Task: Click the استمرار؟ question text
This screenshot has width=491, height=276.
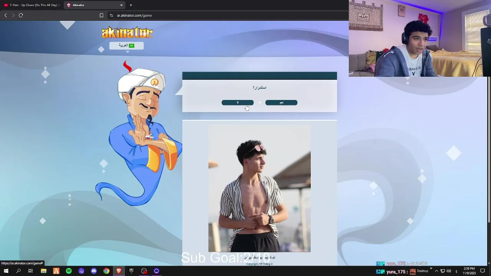Action: [x=260, y=88]
